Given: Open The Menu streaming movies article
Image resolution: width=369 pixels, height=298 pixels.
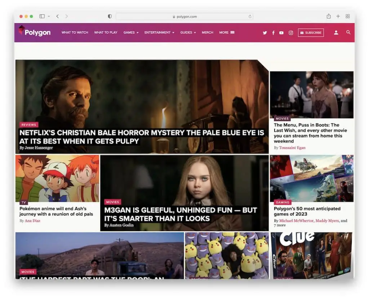Looking at the screenshot, I should pos(310,133).
